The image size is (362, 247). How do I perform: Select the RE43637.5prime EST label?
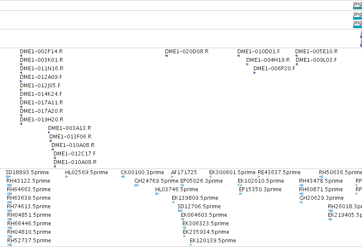point(279,172)
